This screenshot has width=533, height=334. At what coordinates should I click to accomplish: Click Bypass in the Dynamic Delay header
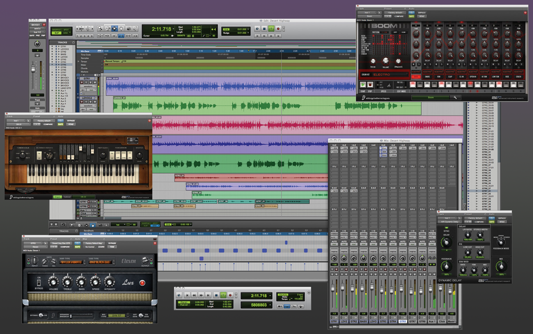(x=502, y=218)
